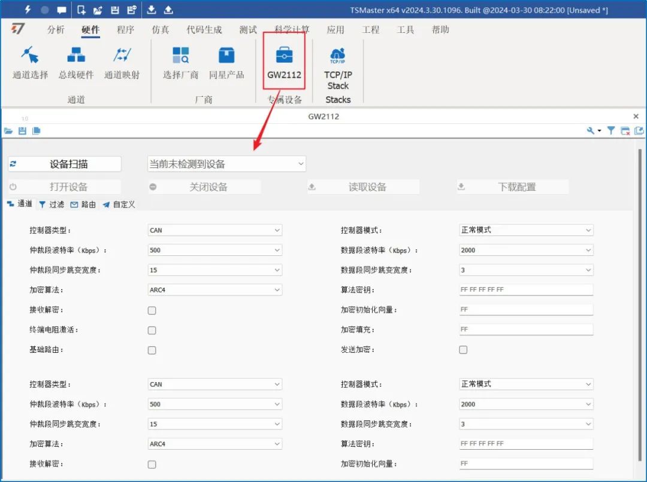
Task: Activate 终端电阻激活 terminal resistor
Action: pyautogui.click(x=152, y=330)
